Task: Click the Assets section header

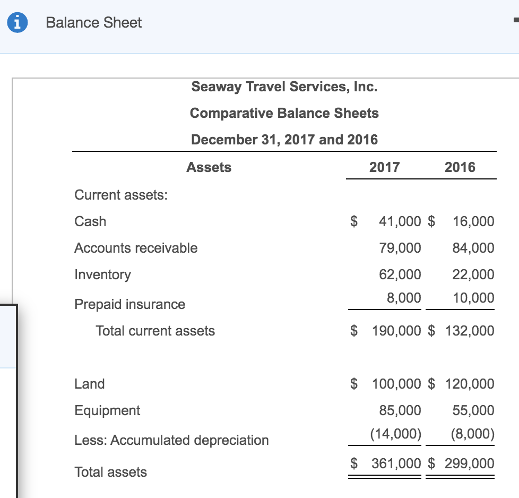Action: [209, 167]
